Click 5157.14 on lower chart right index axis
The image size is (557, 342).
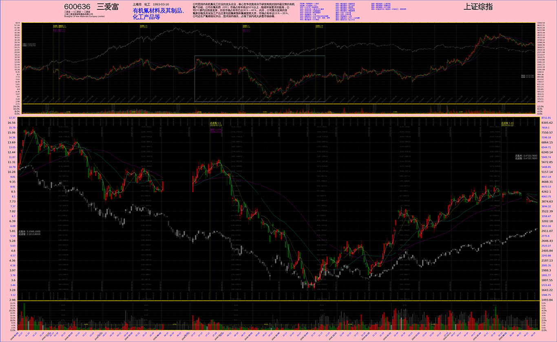pyautogui.click(x=547, y=172)
